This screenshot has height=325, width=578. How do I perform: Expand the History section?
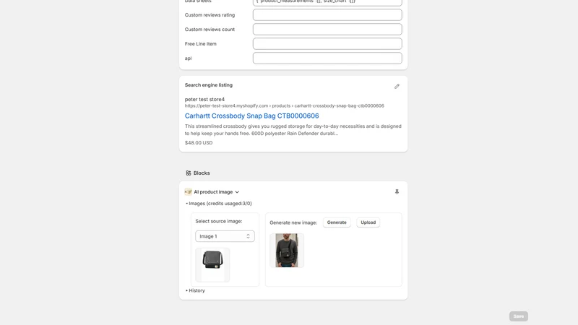(x=195, y=290)
